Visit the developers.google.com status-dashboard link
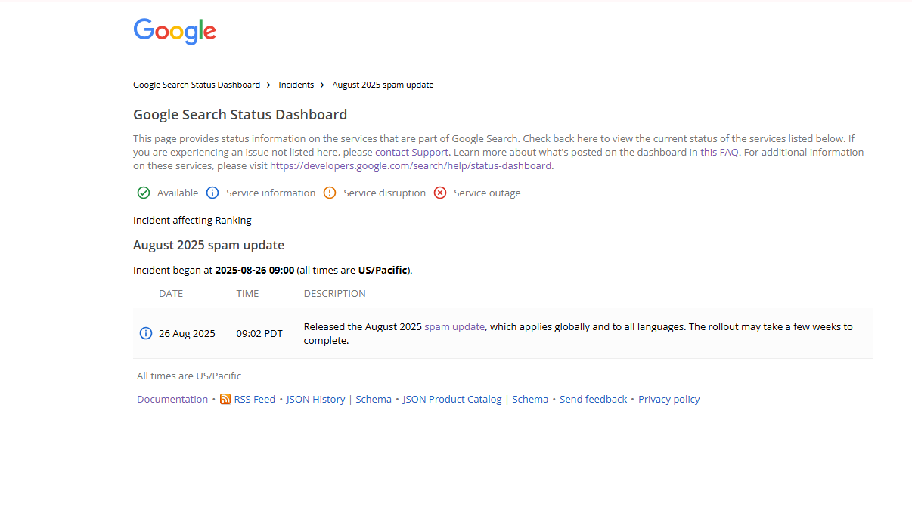This screenshot has width=912, height=507. [411, 165]
